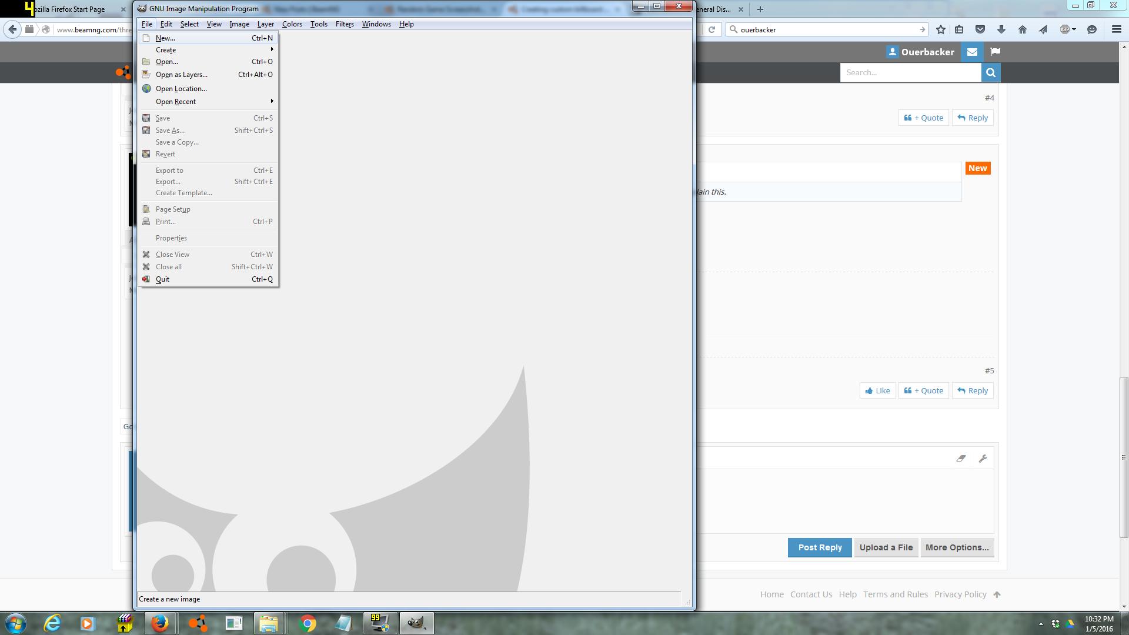
Task: Click Firefox reload button
Action: (x=712, y=29)
